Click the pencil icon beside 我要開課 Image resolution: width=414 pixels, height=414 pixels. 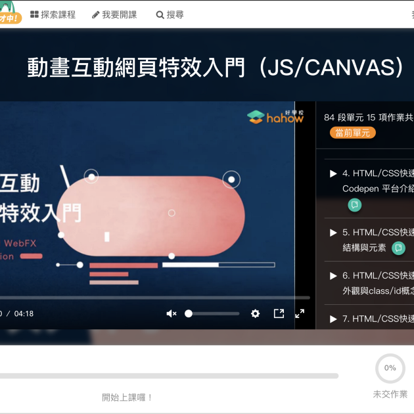pyautogui.click(x=95, y=14)
